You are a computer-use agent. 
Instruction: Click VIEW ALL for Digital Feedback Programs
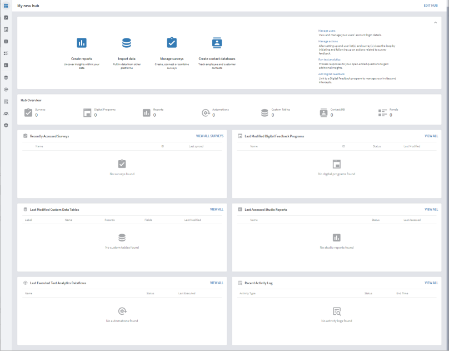[431, 136]
